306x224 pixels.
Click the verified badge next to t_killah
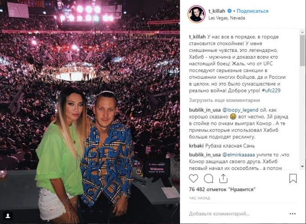(229, 11)
